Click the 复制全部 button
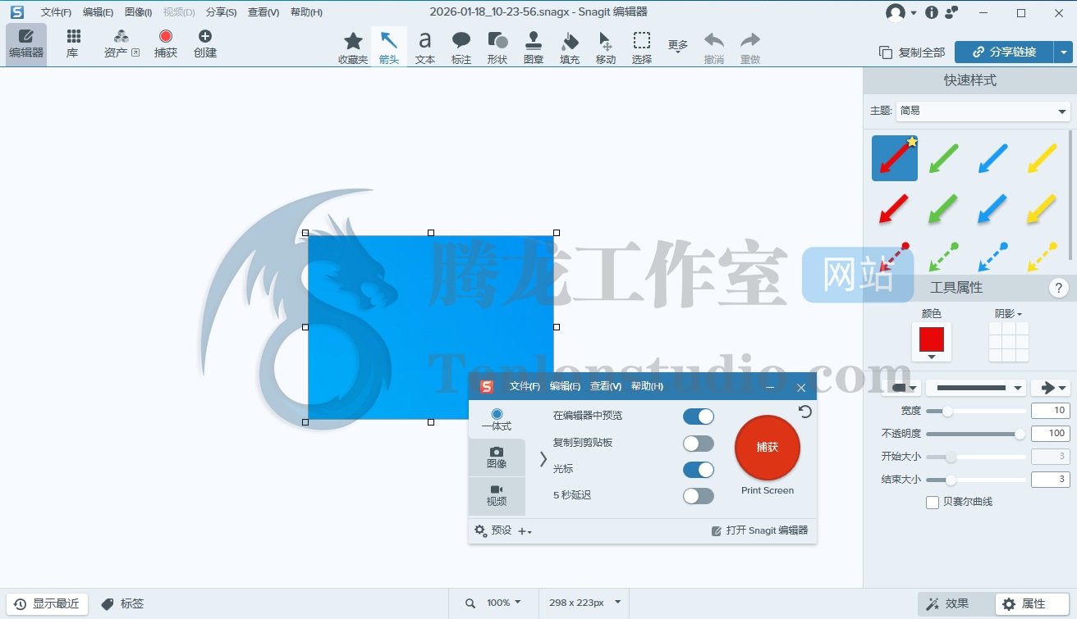 pyautogui.click(x=912, y=52)
